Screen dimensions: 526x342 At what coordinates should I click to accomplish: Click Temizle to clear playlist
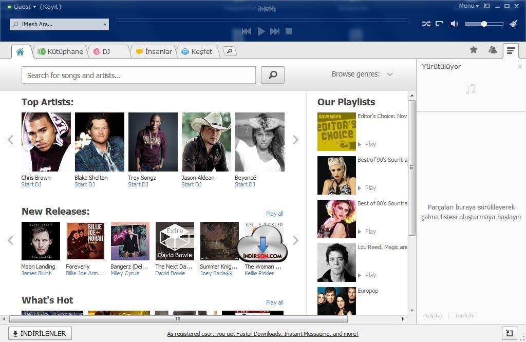coord(464,315)
